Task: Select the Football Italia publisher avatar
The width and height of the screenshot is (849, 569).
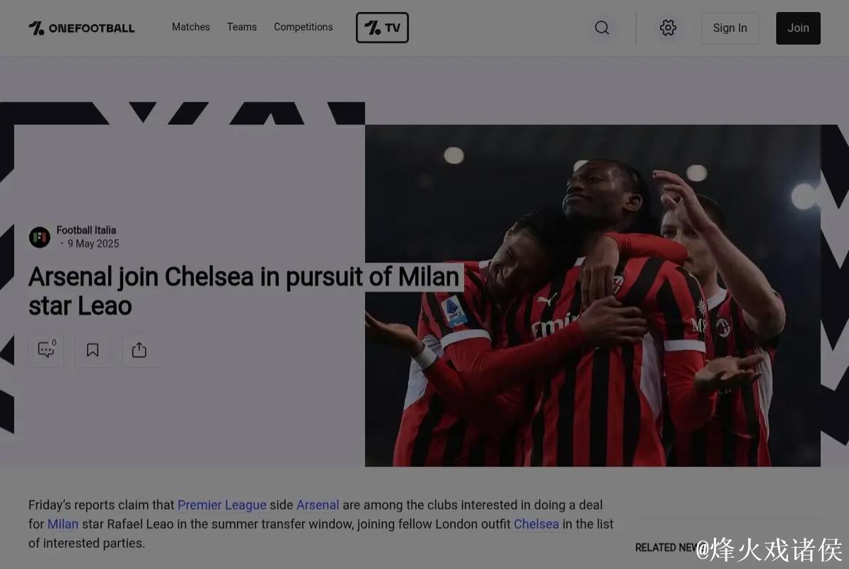Action: pyautogui.click(x=40, y=237)
